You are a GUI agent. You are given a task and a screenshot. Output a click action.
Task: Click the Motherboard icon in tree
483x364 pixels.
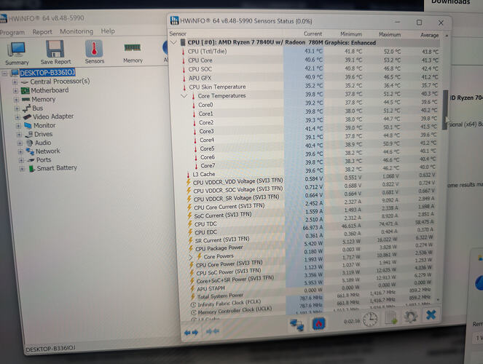click(25, 91)
